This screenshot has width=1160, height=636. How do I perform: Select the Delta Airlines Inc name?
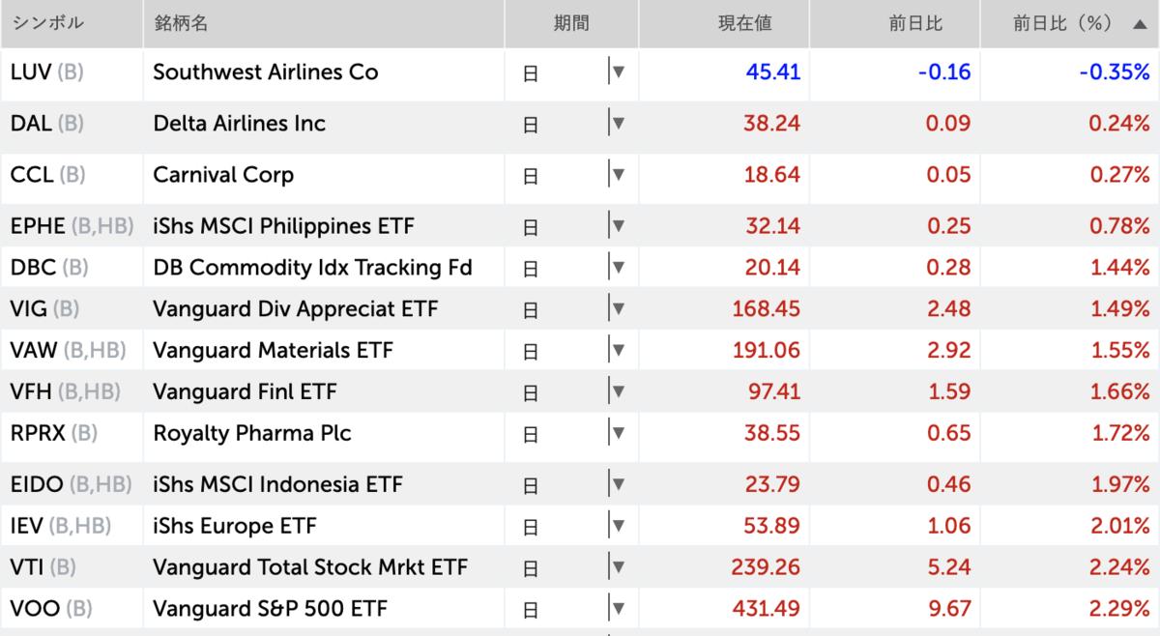pos(238,124)
